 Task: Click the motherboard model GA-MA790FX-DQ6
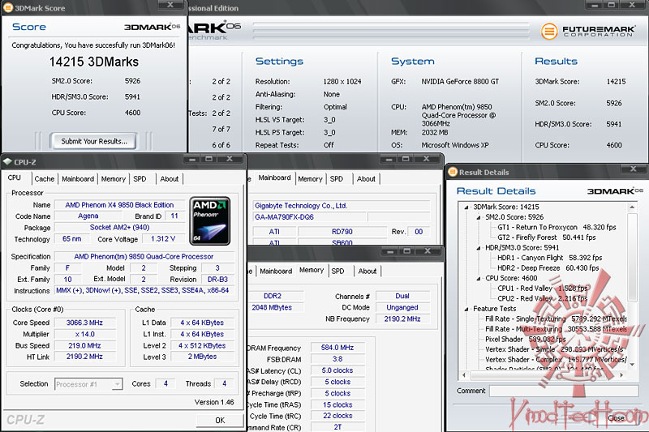pos(309,217)
